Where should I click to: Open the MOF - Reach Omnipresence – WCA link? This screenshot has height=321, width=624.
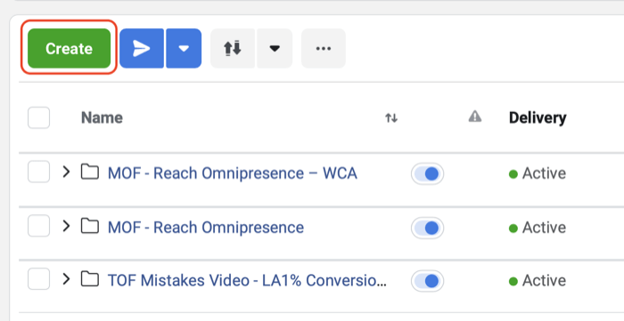tap(233, 173)
